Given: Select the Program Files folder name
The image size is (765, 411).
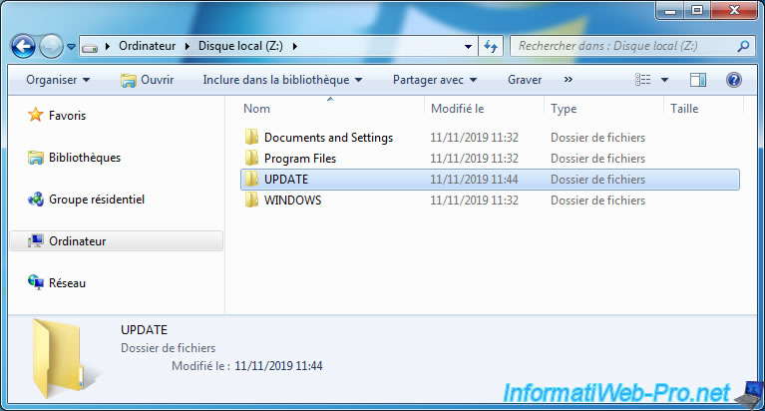Looking at the screenshot, I should (x=300, y=159).
